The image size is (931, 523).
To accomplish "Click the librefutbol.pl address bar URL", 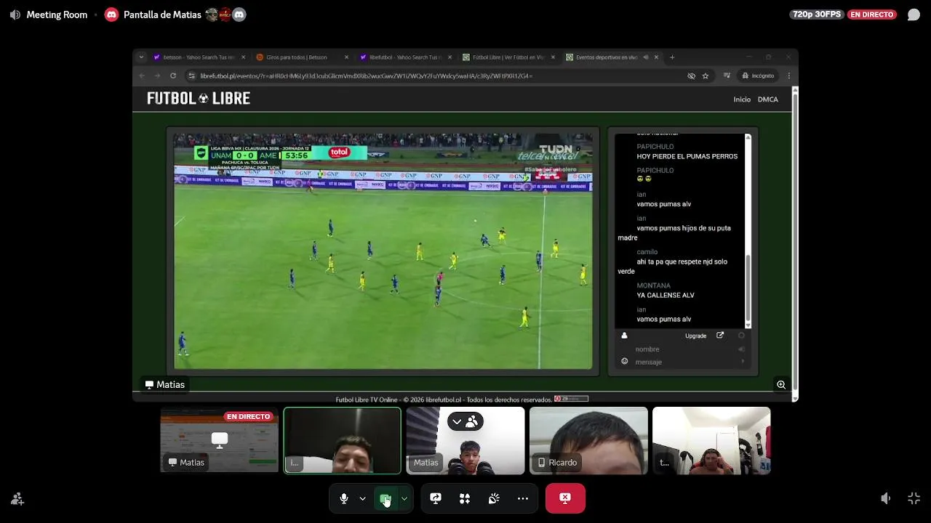I will pyautogui.click(x=367, y=76).
